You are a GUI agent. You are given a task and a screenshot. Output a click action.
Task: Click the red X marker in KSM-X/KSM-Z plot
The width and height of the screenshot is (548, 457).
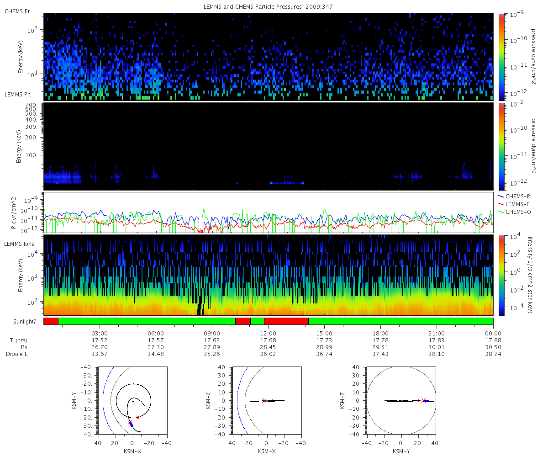pos(264,401)
